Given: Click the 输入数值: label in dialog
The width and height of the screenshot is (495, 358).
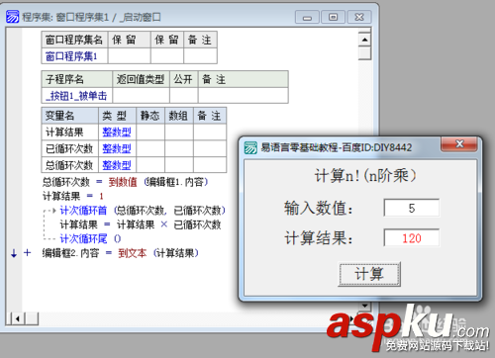Looking at the screenshot, I should (x=319, y=209).
